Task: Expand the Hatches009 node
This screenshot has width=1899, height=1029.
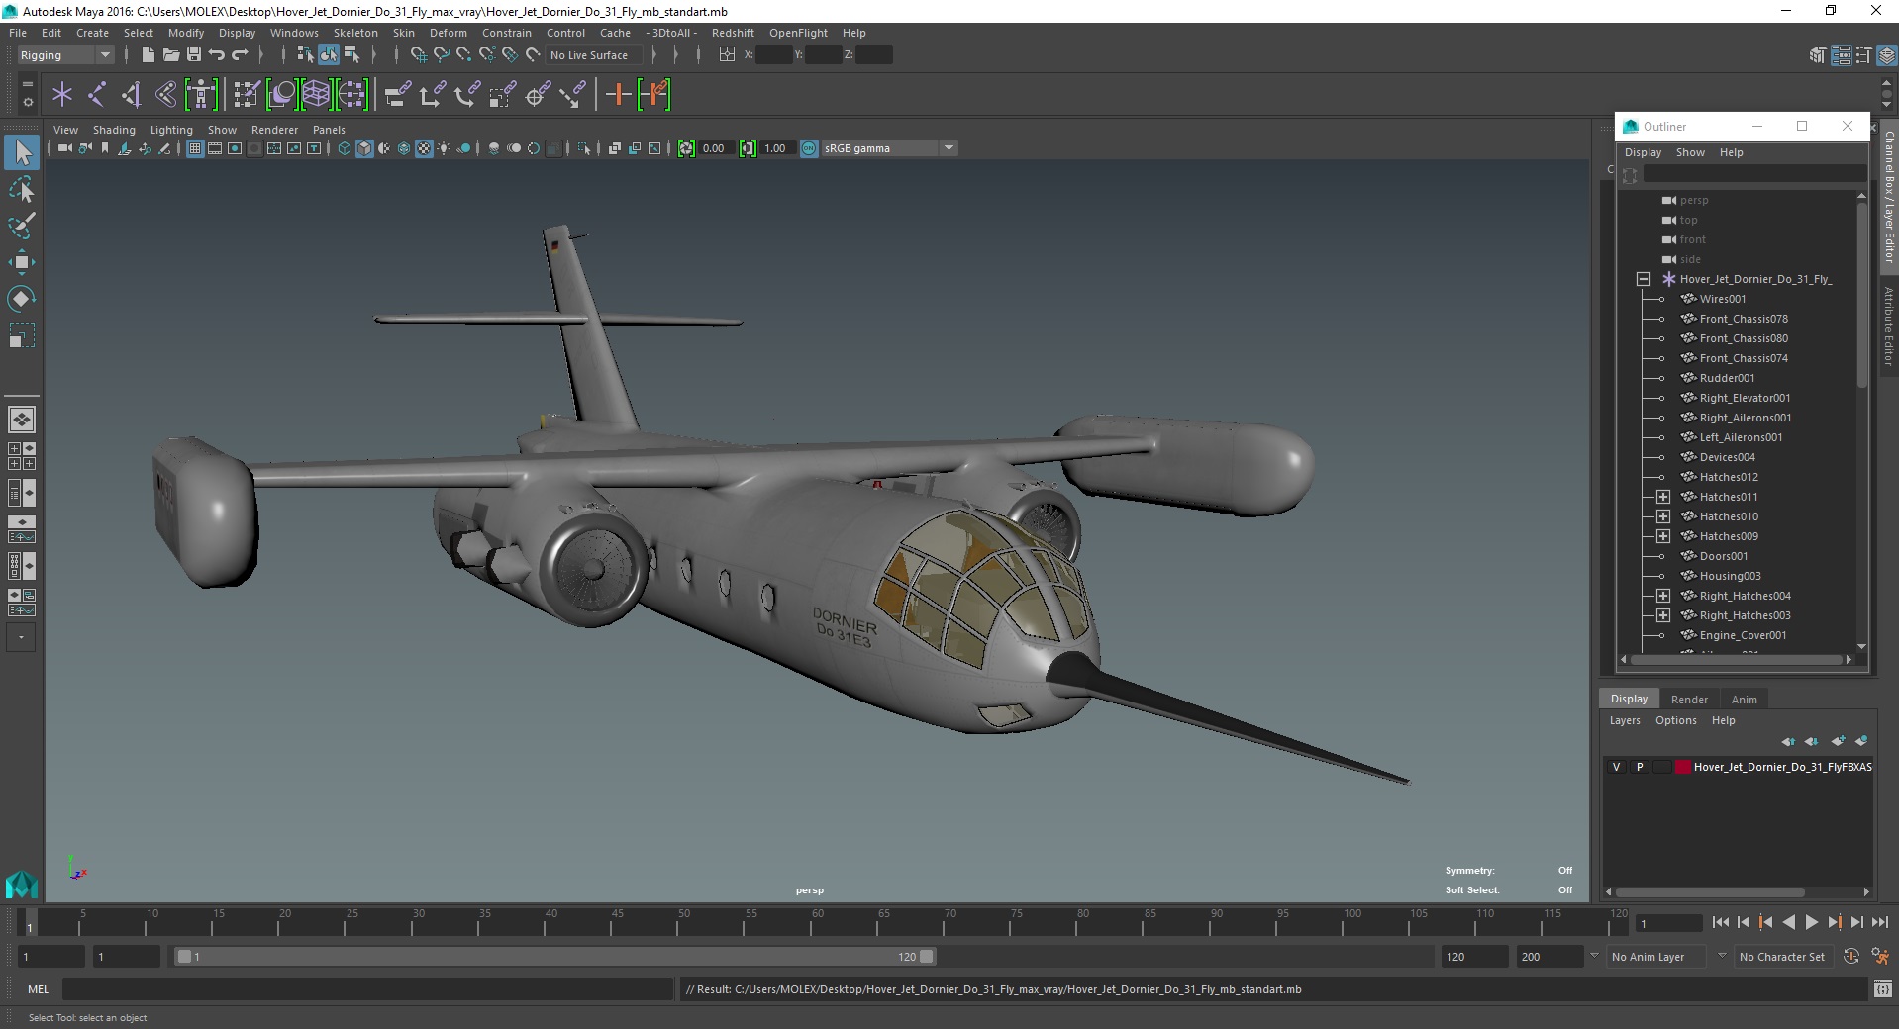Action: [x=1663, y=536]
